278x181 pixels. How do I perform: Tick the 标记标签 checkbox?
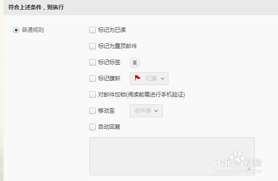93,62
